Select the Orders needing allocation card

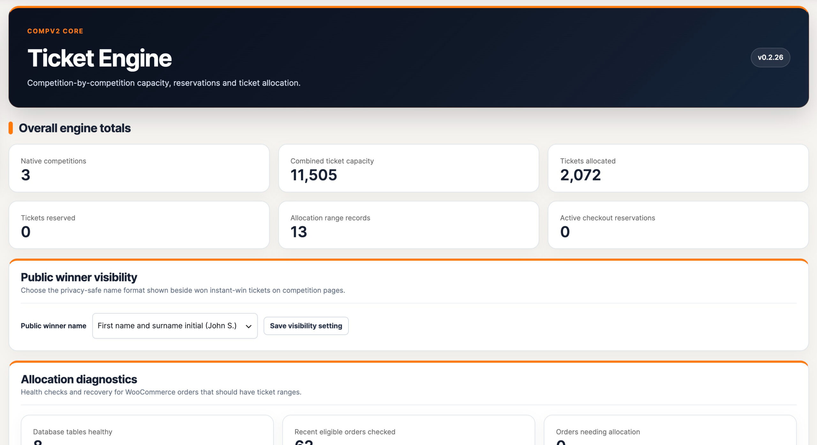[670, 430]
